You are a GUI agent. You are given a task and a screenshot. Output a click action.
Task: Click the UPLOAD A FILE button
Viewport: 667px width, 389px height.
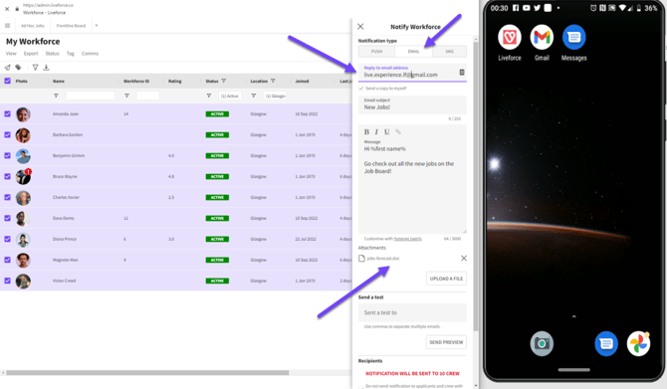446,279
